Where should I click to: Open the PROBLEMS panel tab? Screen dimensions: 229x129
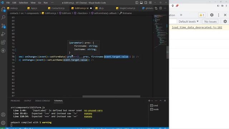pos(15,101)
